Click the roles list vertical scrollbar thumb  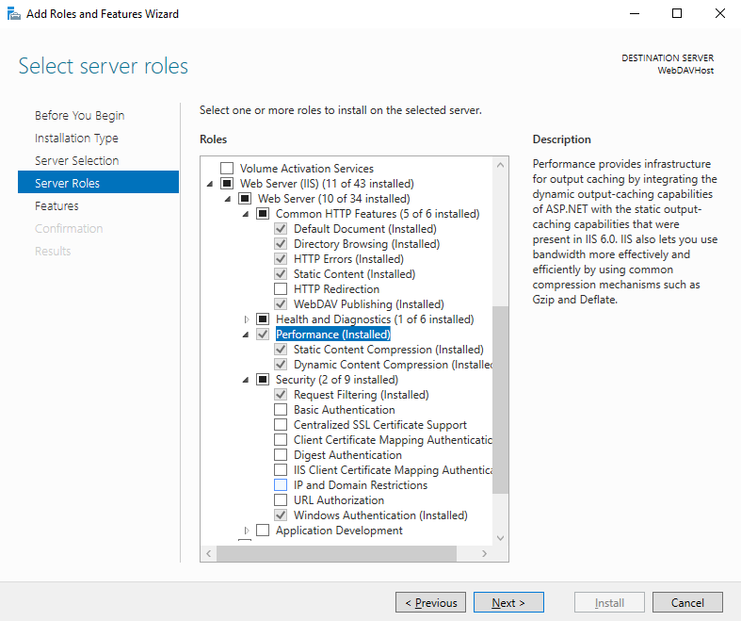501,400
